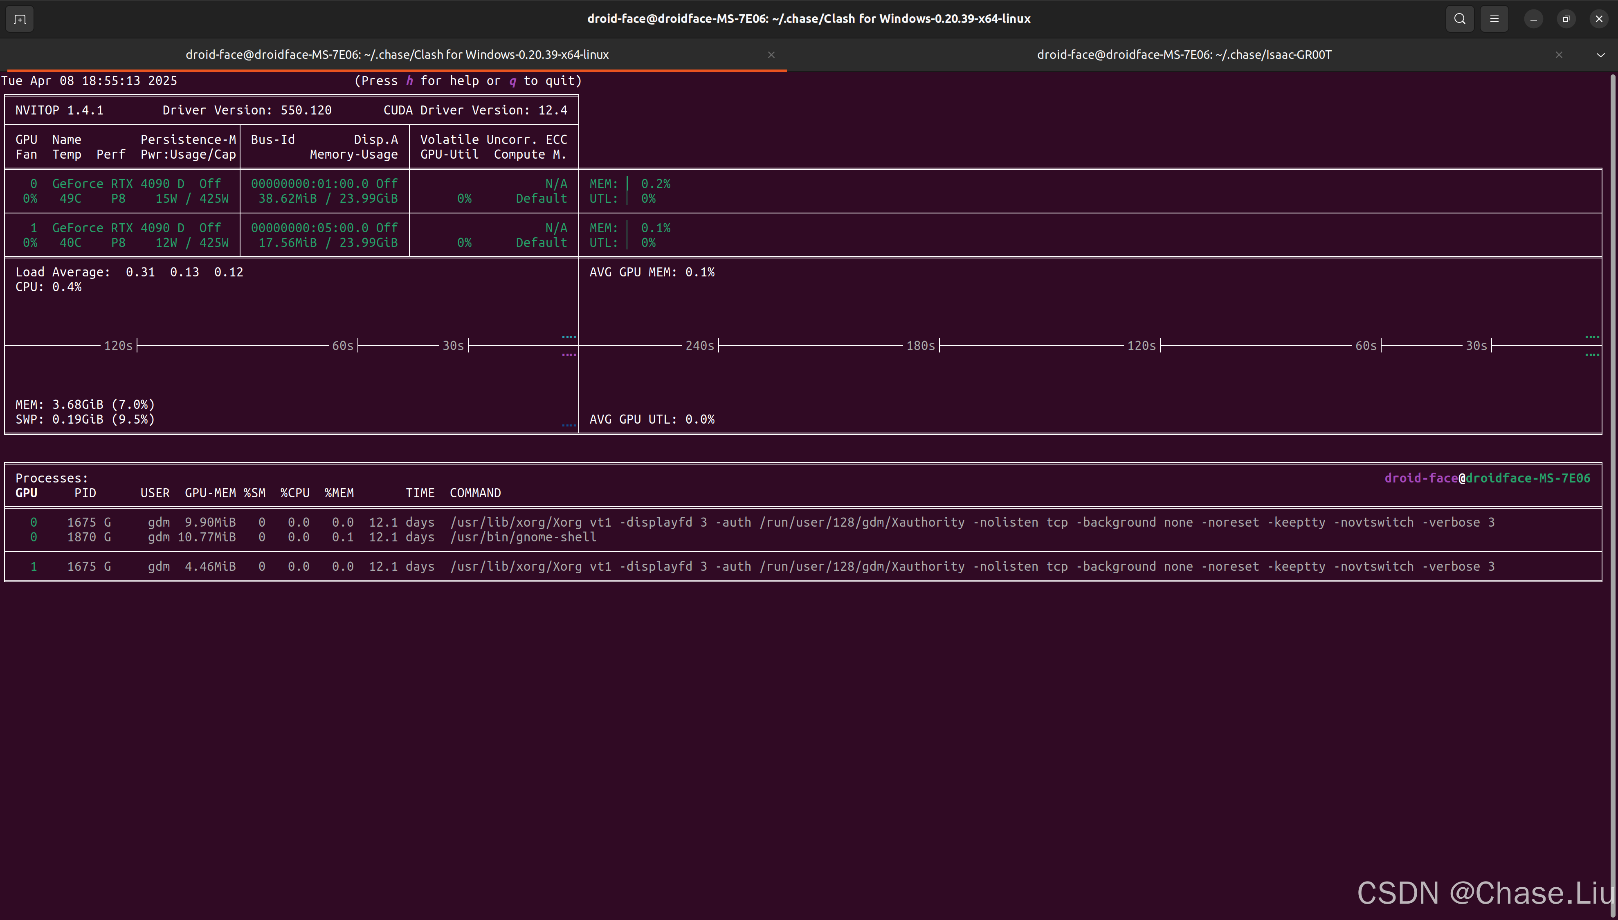Open a new terminal tab
Viewport: 1618px width, 920px height.
(x=20, y=19)
